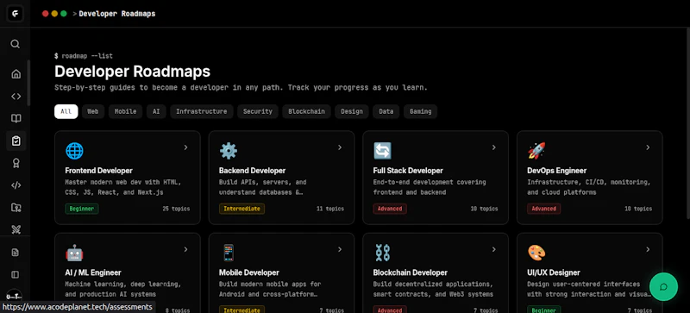
Task: Click the Developer Roadmaps breadcrumb title
Action: point(117,14)
